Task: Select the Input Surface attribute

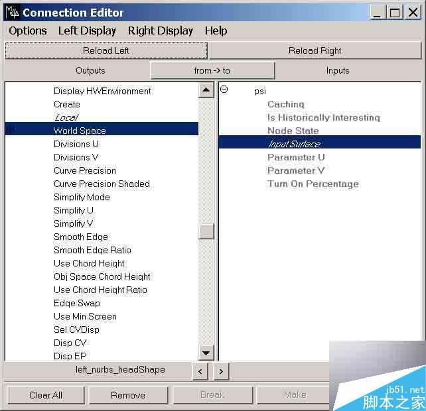Action: (320, 142)
